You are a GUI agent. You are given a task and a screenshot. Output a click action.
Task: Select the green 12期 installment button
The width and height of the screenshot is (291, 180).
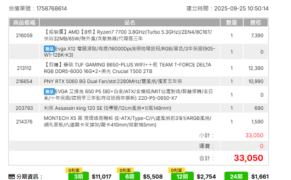182,177
